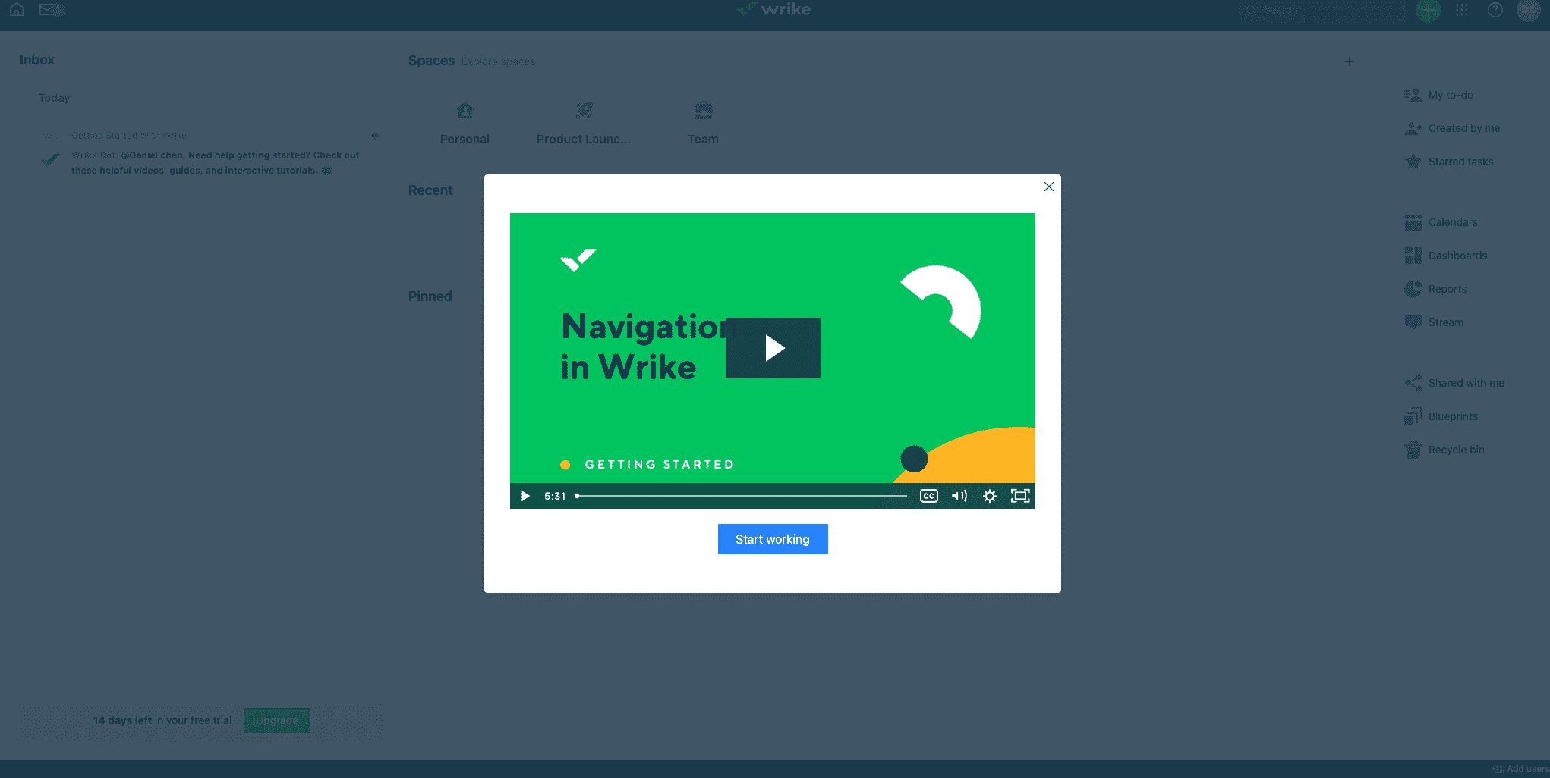Open the Inbox mail icon

tap(51, 10)
